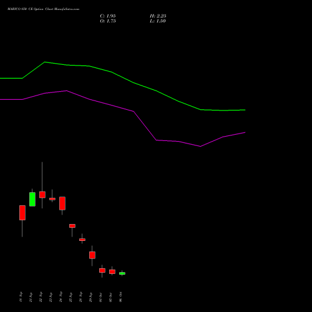Click the peak of the green line
The image size is (312, 312).
click(x=45, y=62)
